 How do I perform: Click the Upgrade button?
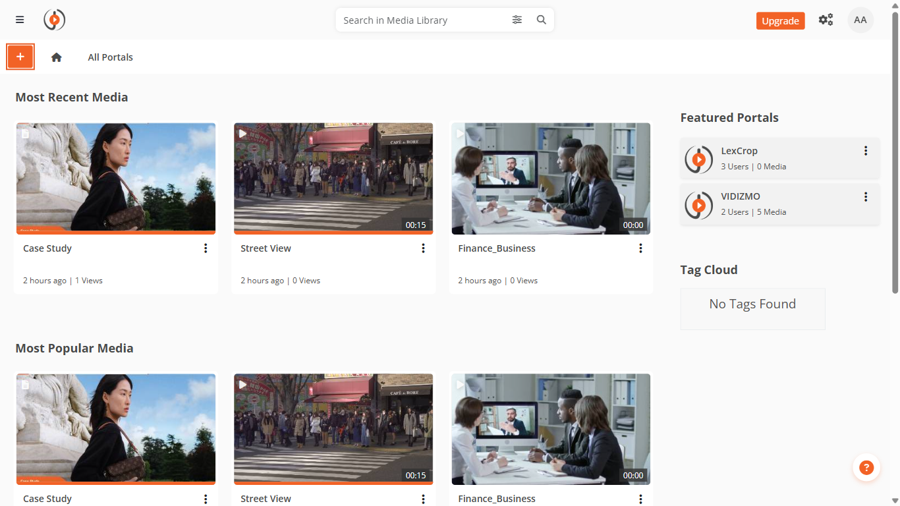tap(780, 21)
